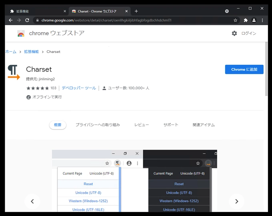This screenshot has height=216, width=272.
Task: Open the プライバシーへの取り組み tab
Action: point(98,125)
